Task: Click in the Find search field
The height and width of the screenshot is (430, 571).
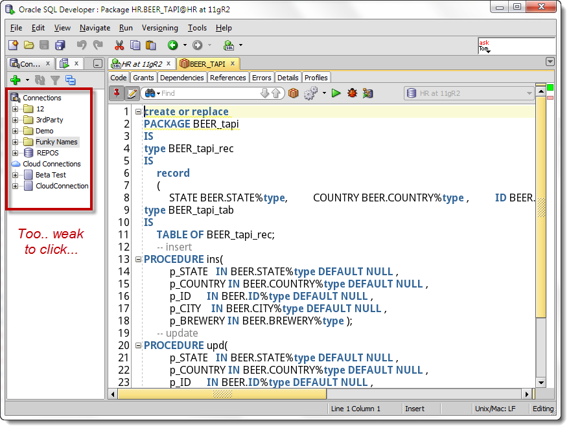Action: 210,93
